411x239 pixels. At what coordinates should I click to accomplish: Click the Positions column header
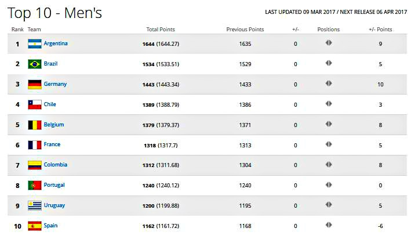(x=329, y=30)
